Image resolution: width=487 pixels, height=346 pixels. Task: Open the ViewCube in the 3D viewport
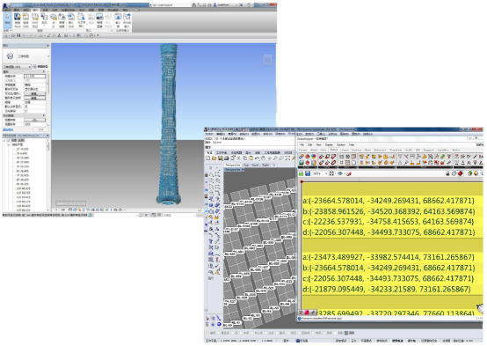(x=267, y=60)
